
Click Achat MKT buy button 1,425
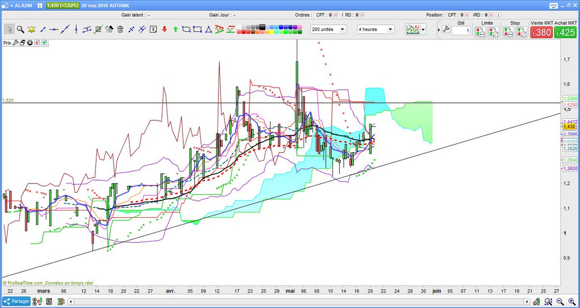point(565,32)
